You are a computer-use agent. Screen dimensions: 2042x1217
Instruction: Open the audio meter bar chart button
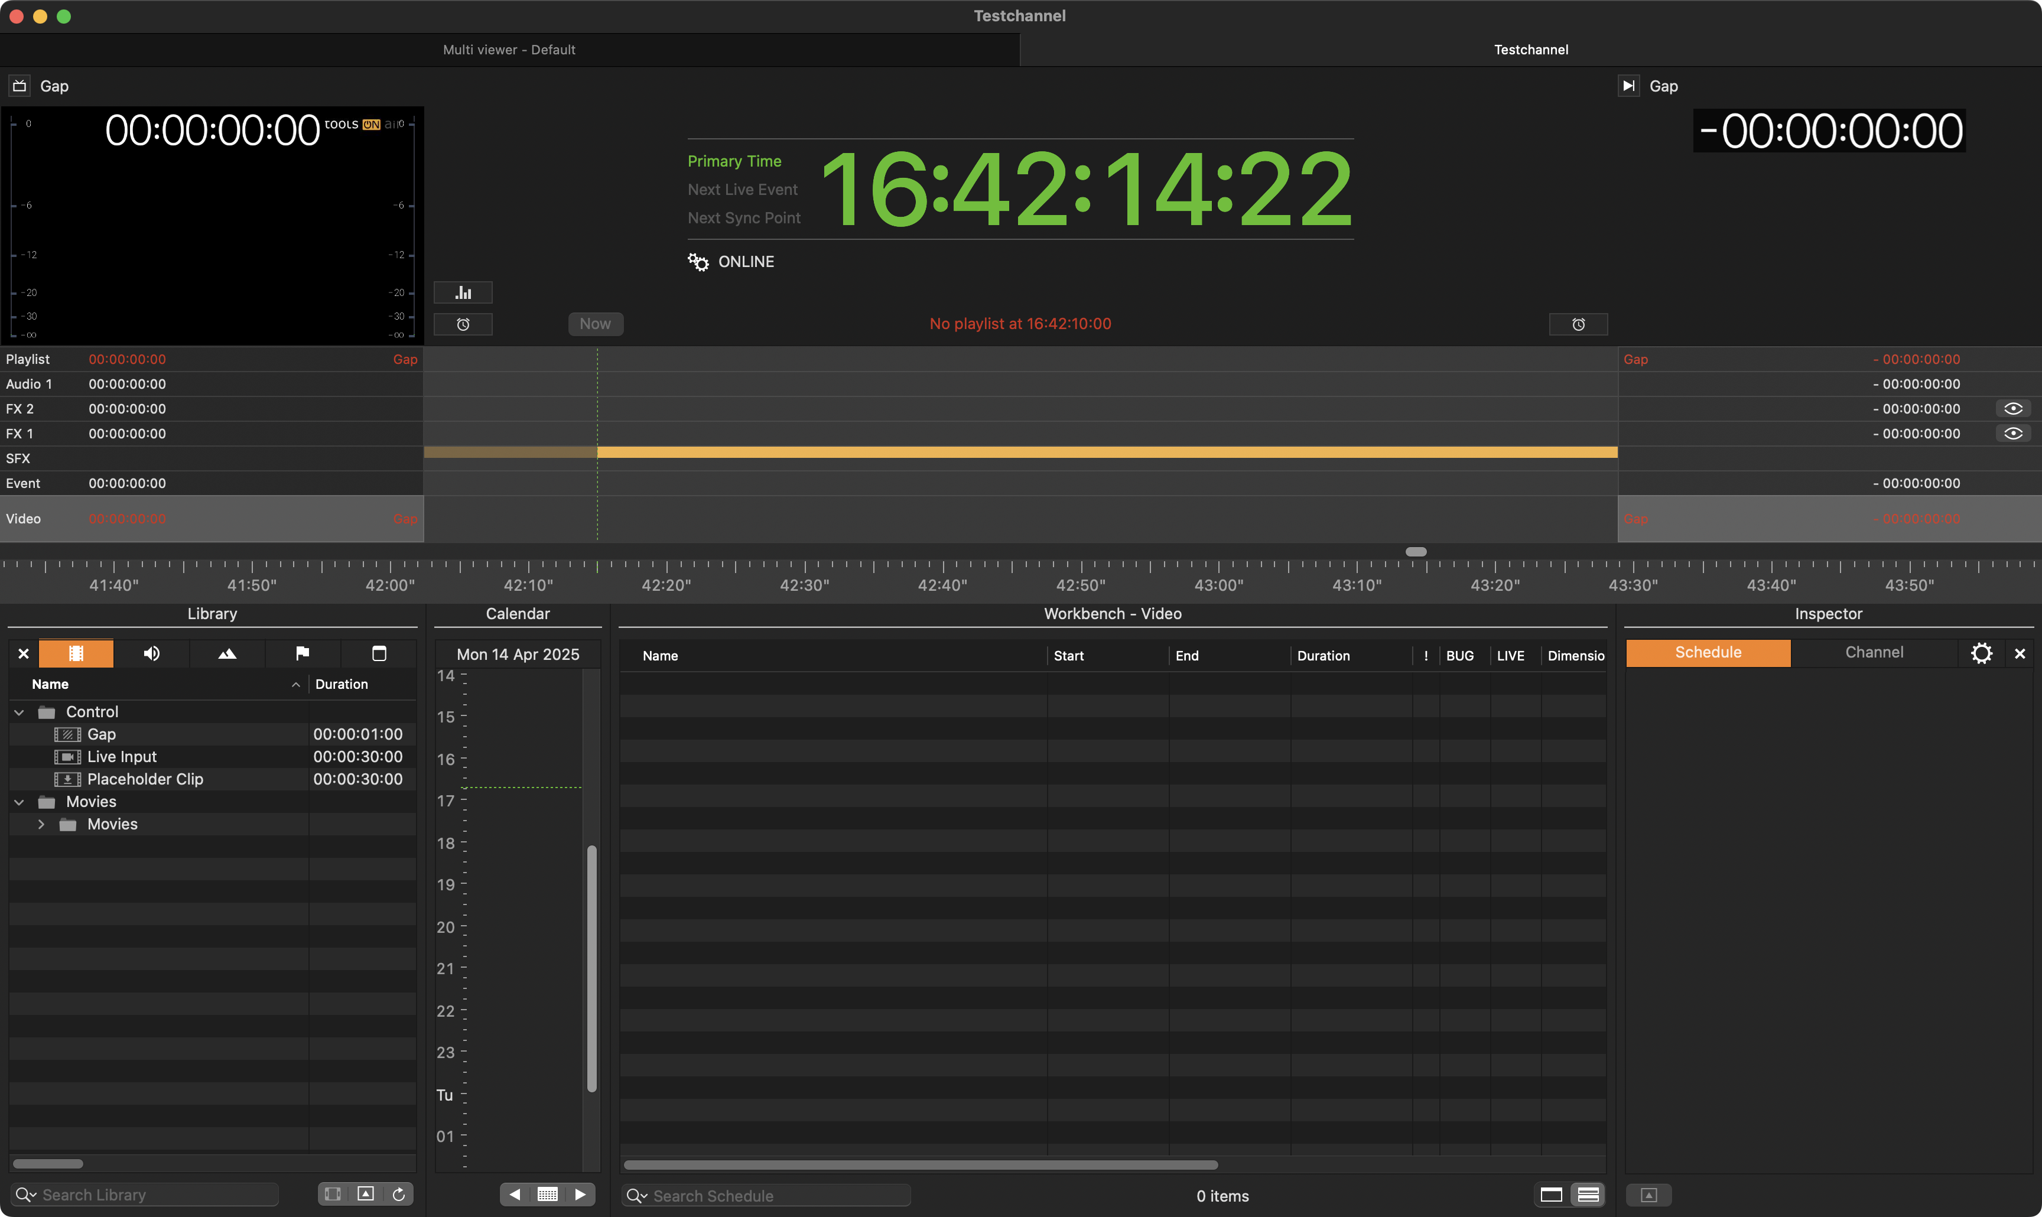(x=463, y=293)
